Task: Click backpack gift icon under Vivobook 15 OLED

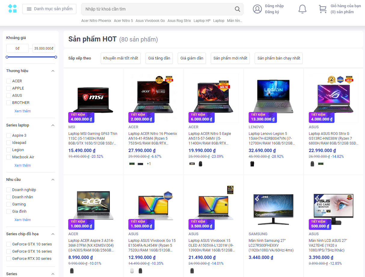Action: point(192,271)
